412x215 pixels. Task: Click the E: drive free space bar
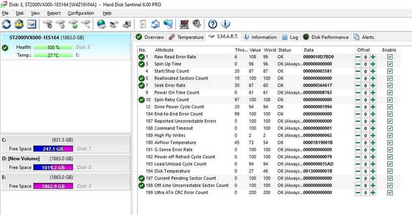point(53,186)
